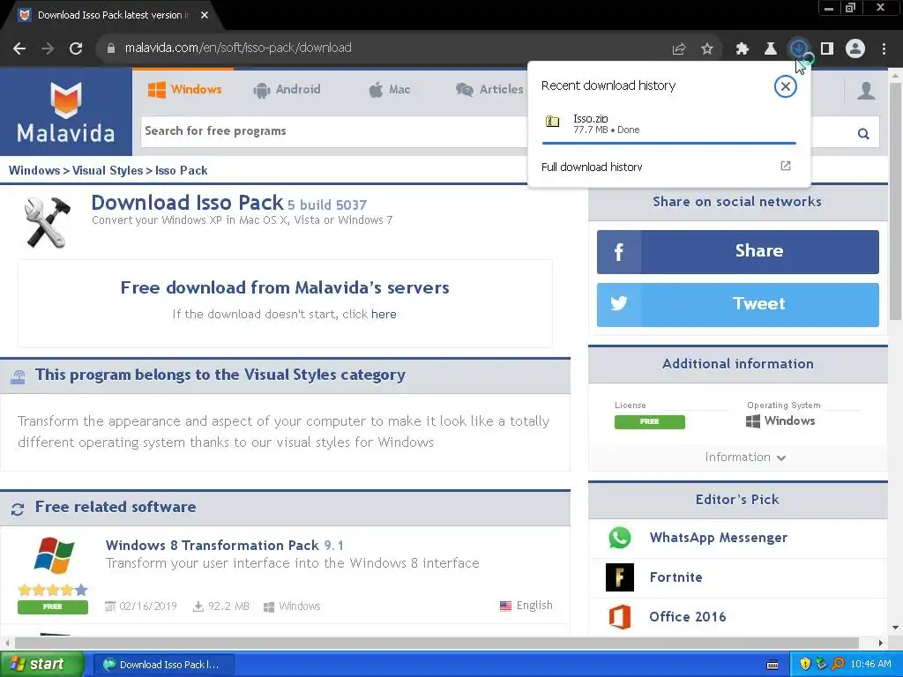Click the on-screen keyboard tray icon

tap(772, 665)
